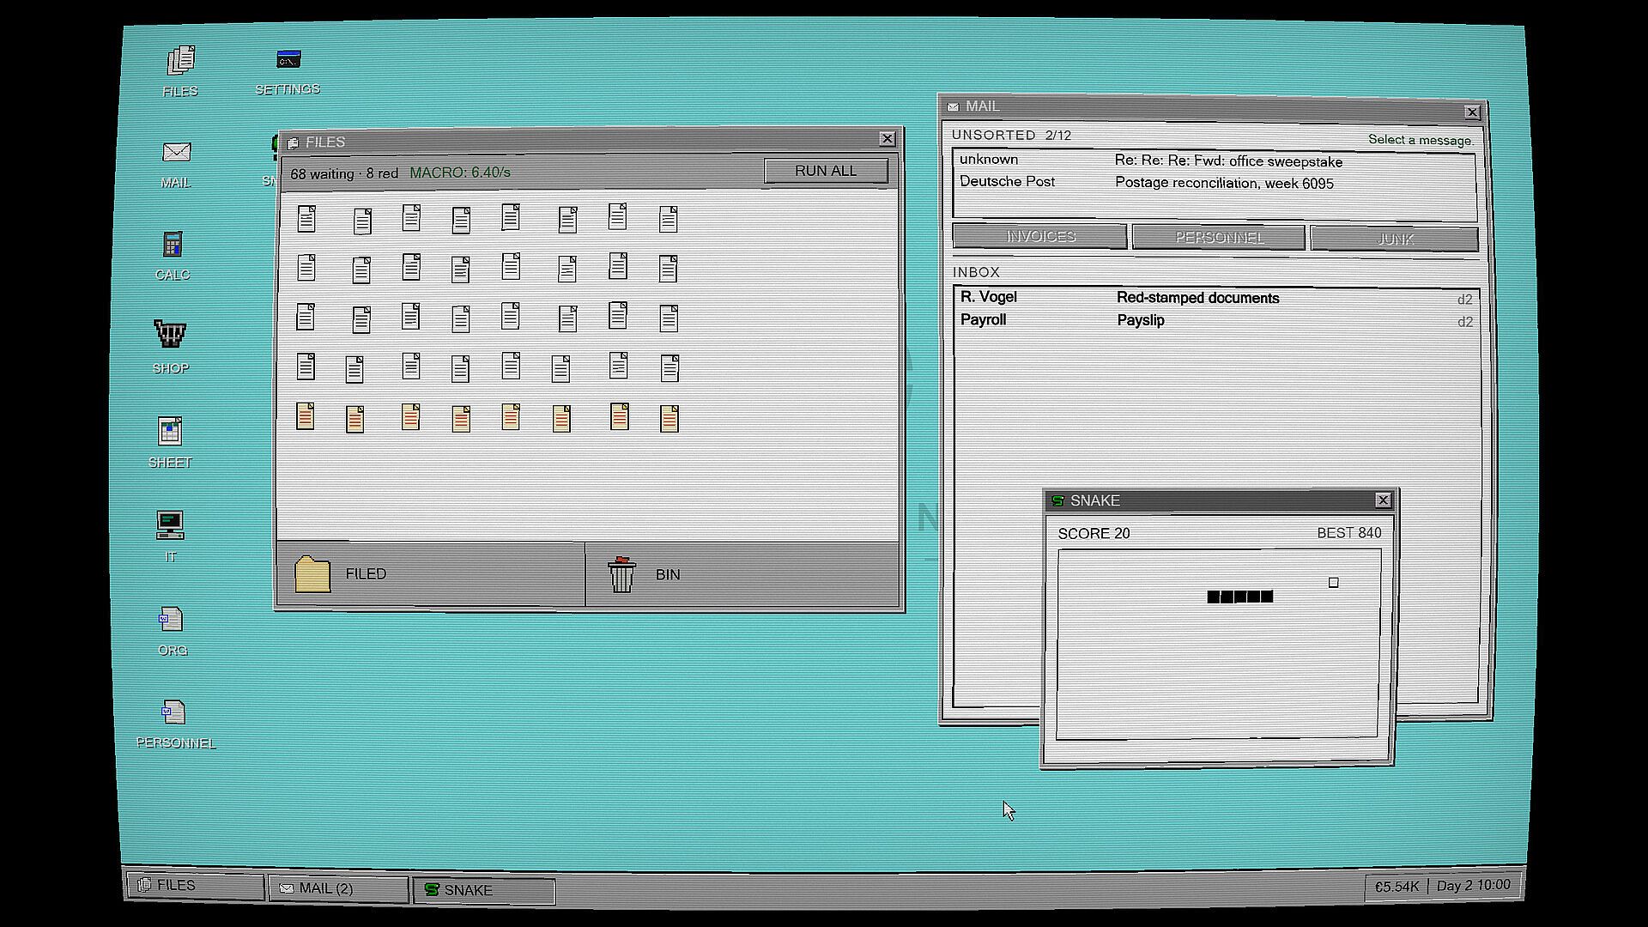
Task: Switch to FILES in the taskbar
Action: click(x=195, y=885)
